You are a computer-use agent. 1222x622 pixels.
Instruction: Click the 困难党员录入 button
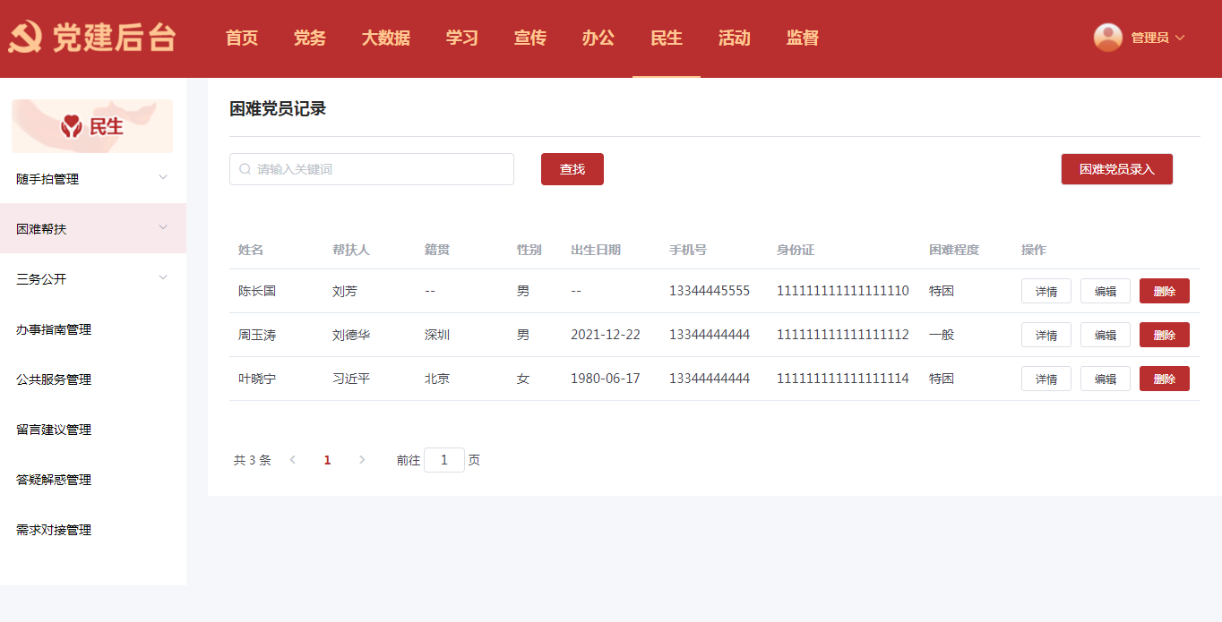click(1116, 169)
